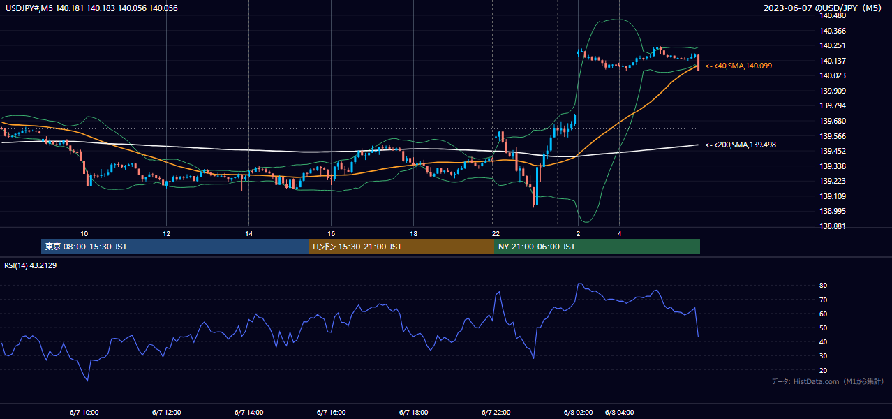Click price axis value 139.452
This screenshot has height=419, width=892.
click(x=831, y=151)
